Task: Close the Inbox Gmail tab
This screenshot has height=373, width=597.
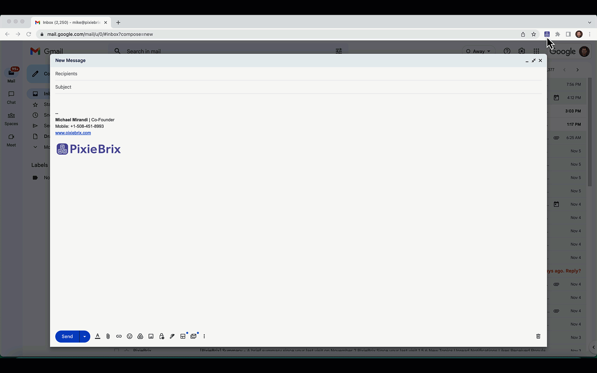Action: (x=105, y=22)
